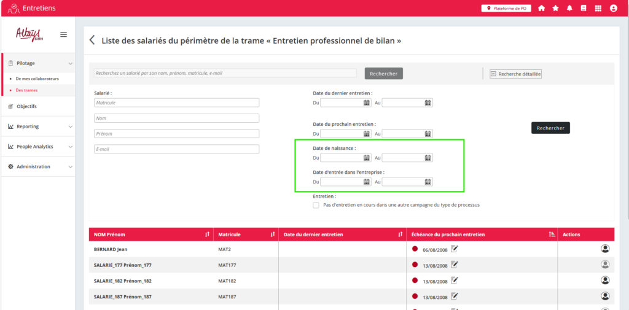The width and height of the screenshot is (629, 310).
Task: Click the dark Rechercher button
Action: pyautogui.click(x=550, y=128)
